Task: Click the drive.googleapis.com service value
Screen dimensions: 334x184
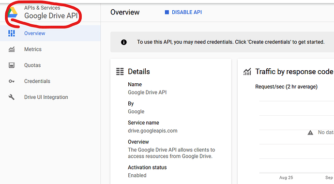Action: click(x=152, y=131)
